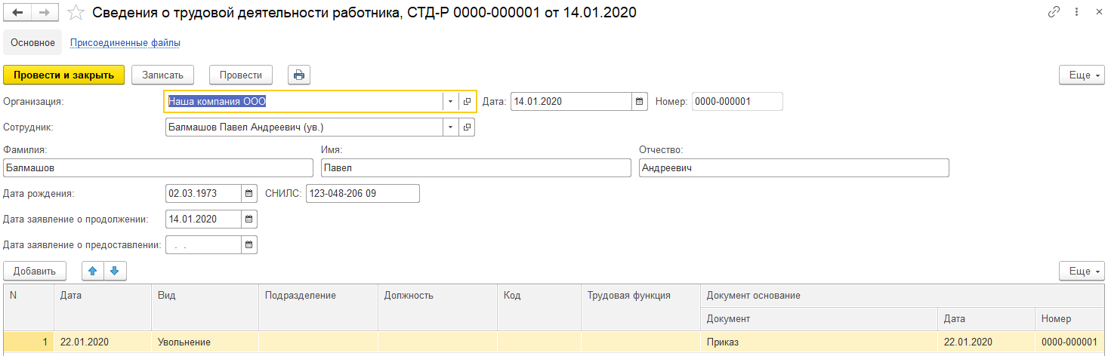Screen dimensions: 1108x356
Task: Click the printer icon button
Action: tap(299, 75)
